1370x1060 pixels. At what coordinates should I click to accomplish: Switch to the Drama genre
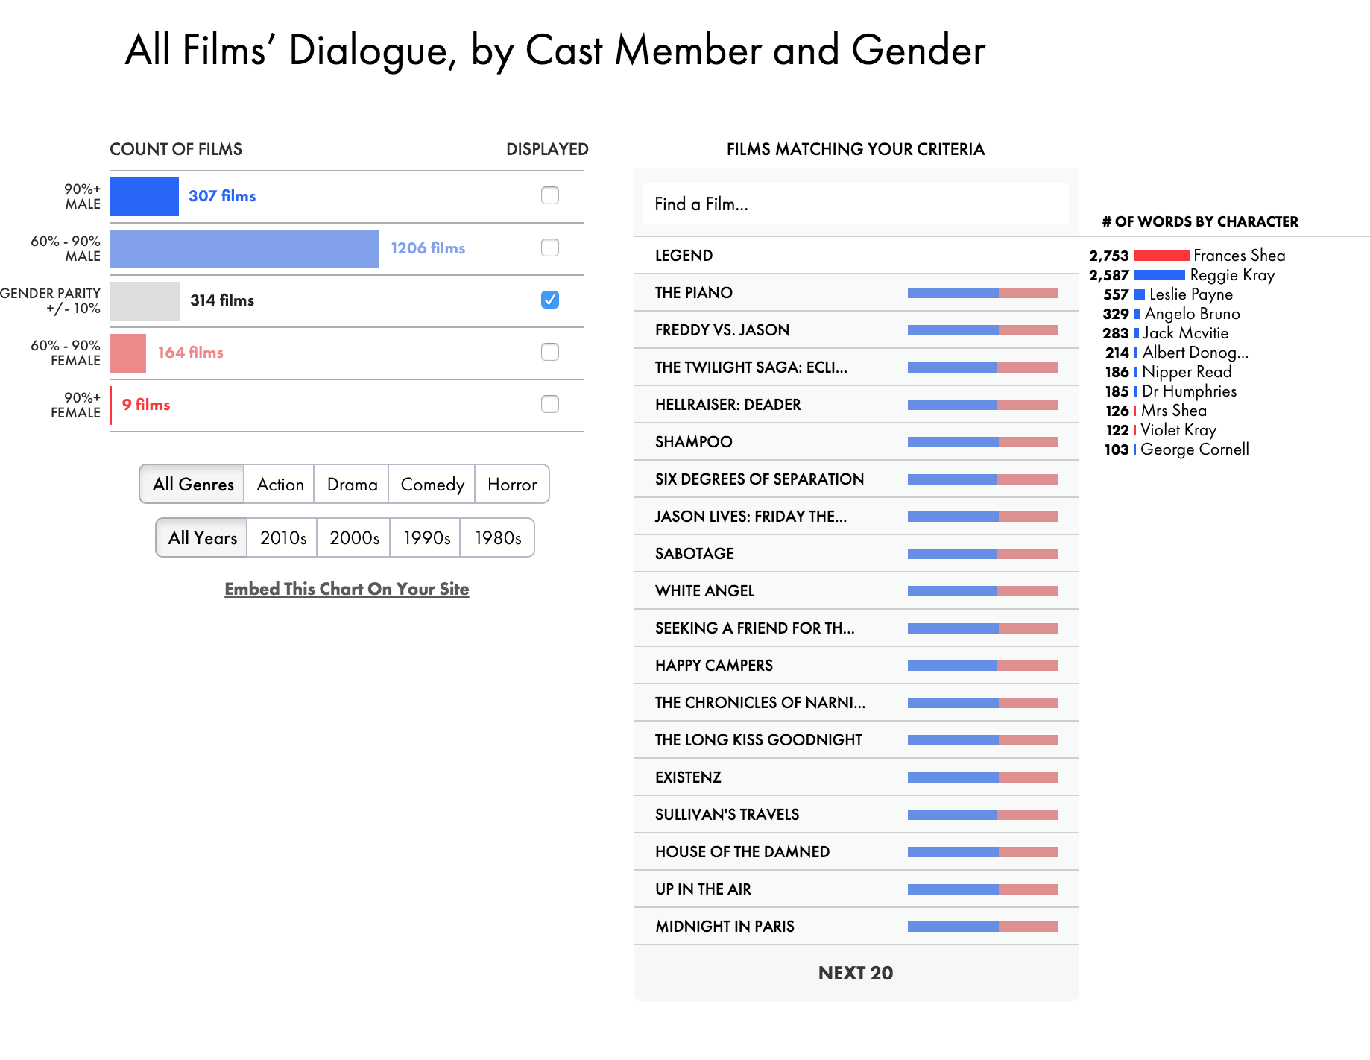click(x=351, y=484)
